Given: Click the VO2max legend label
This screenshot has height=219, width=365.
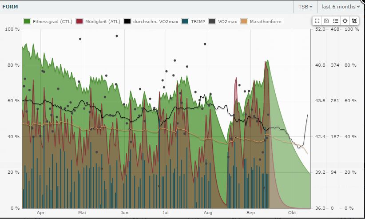Looking at the screenshot, I should [x=227, y=21].
